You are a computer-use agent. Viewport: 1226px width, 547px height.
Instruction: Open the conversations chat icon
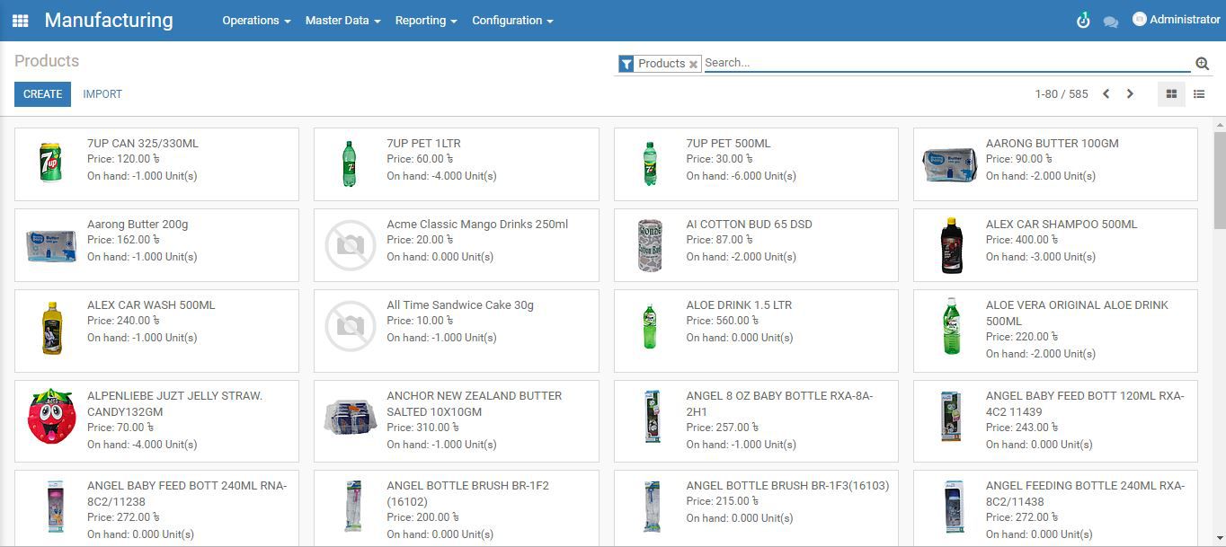1111,22
